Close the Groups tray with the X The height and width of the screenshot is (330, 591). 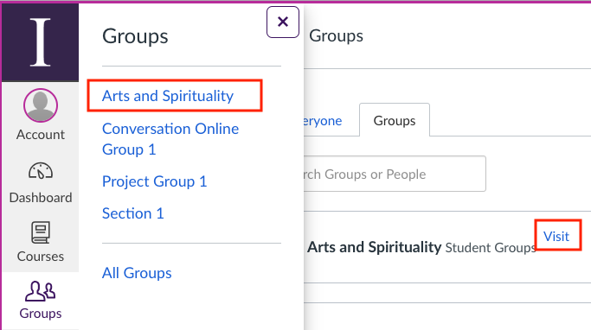[283, 22]
